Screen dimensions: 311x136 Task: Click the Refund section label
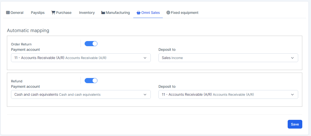click(x=17, y=81)
